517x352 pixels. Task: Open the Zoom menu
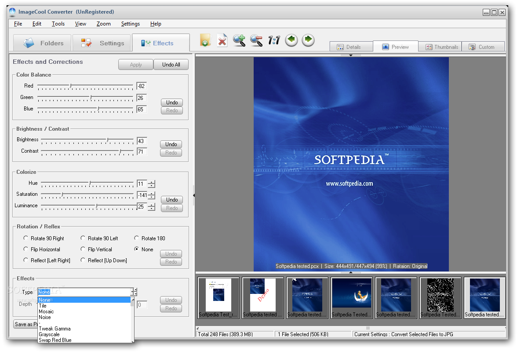tap(104, 24)
